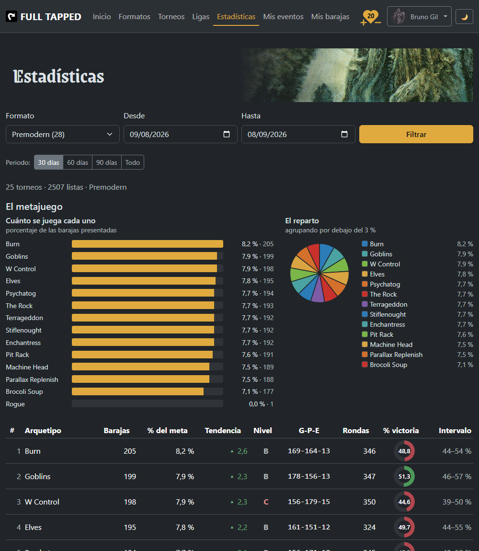This screenshot has height=551, width=479.
Task: Click the Burn win rate ring
Action: pos(404,451)
